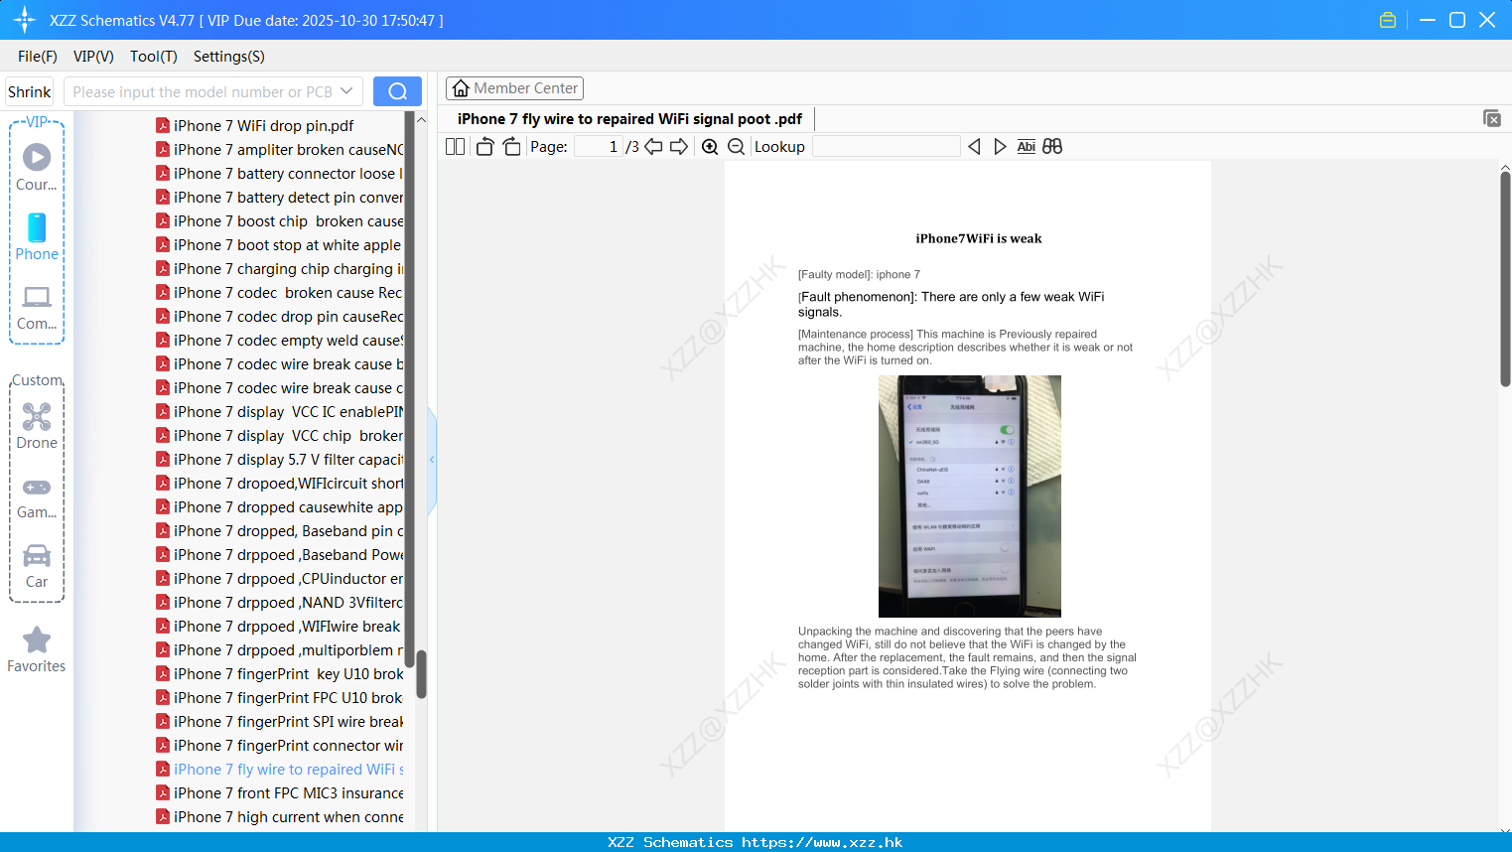The height and width of the screenshot is (852, 1512).
Task: Open Member Center home button
Action: click(514, 88)
